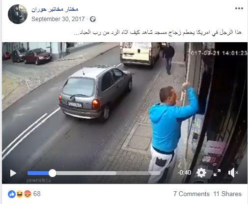Click the video frame on the silver car
Image resolution: width=248 pixels, height=204 pixels.
point(96,93)
